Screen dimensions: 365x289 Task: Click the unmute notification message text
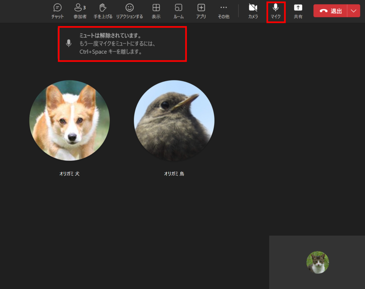118,44
